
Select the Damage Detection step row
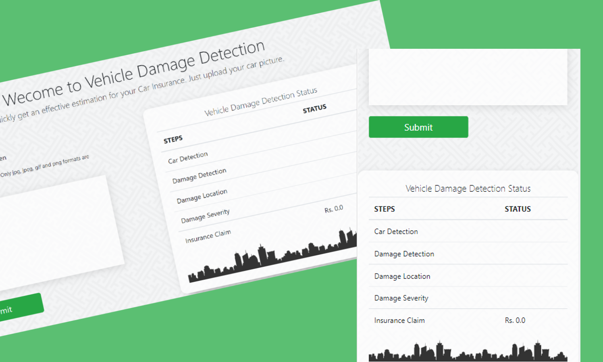(404, 254)
